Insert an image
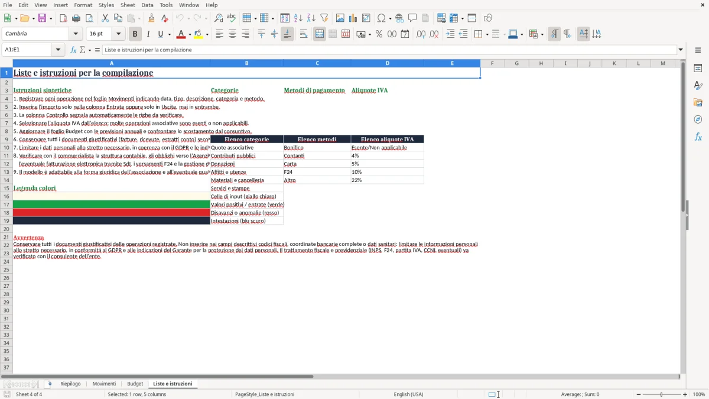709x399 pixels. pyautogui.click(x=340, y=18)
